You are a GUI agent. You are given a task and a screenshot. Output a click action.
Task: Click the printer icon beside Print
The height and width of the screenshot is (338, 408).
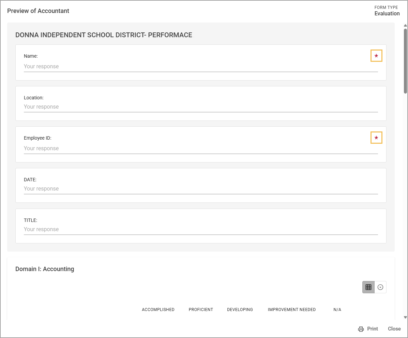[361, 329]
